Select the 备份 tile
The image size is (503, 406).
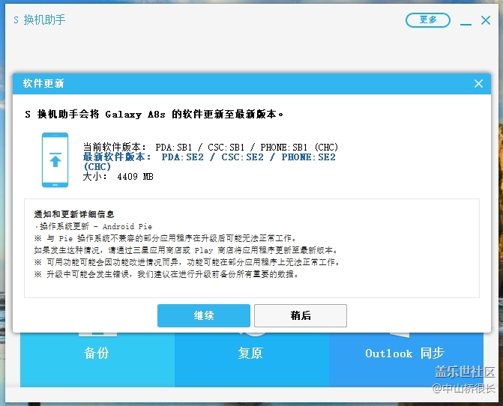tap(97, 353)
